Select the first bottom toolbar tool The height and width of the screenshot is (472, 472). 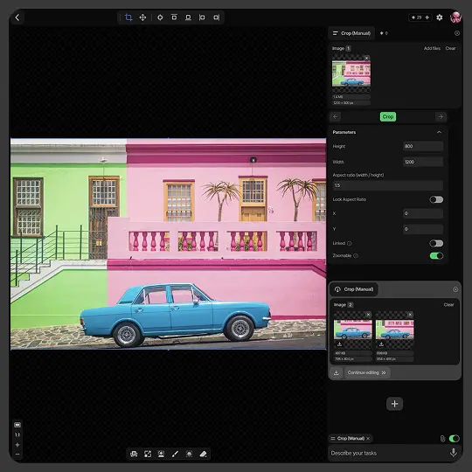point(134,454)
